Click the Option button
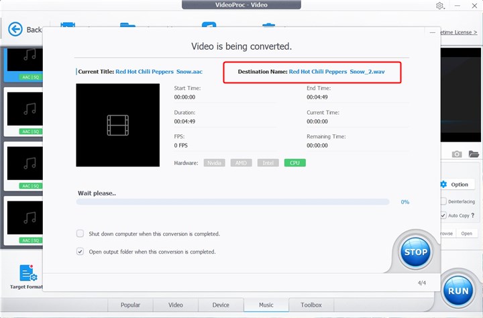This screenshot has height=318, width=483. (457, 184)
